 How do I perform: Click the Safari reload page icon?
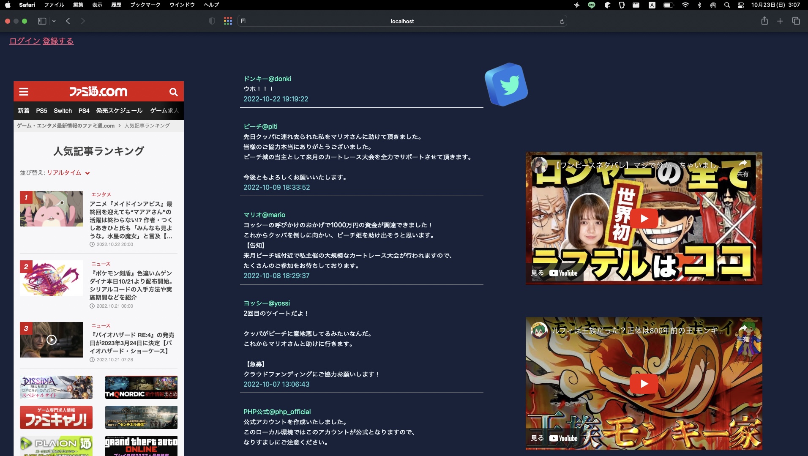coord(562,22)
